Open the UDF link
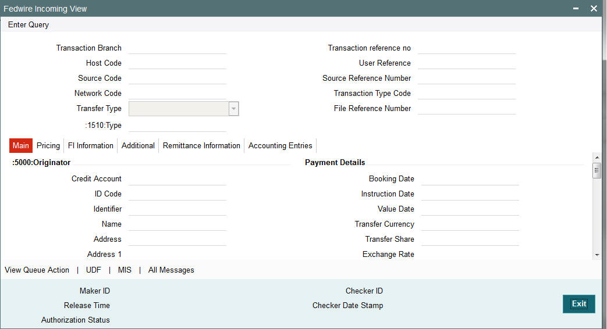The width and height of the screenshot is (607, 329). (x=93, y=270)
